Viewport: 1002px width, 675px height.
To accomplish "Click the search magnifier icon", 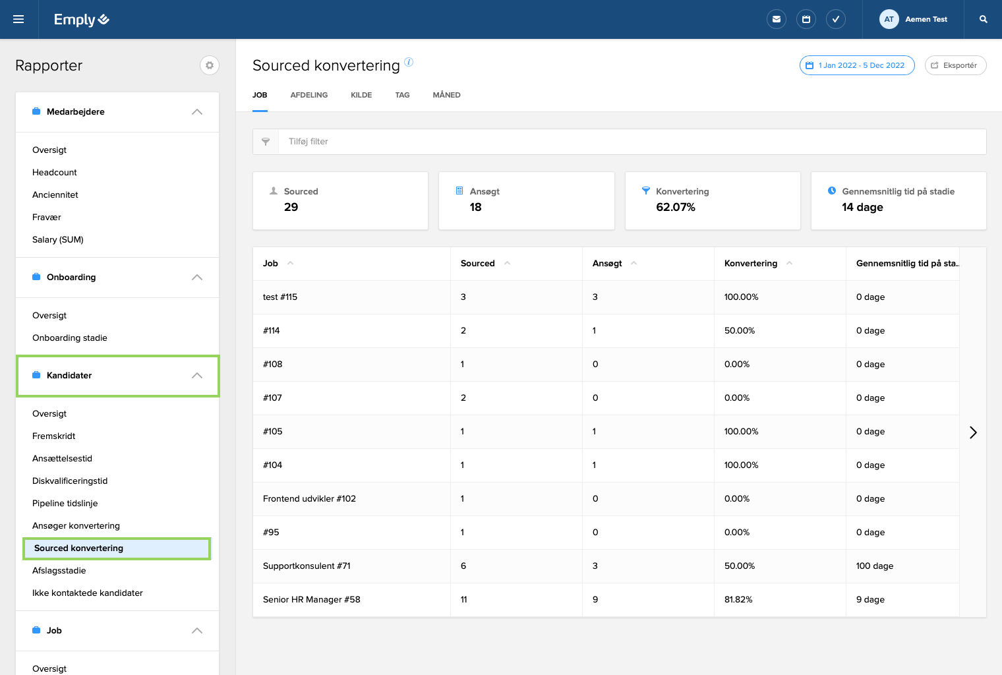I will click(x=983, y=19).
